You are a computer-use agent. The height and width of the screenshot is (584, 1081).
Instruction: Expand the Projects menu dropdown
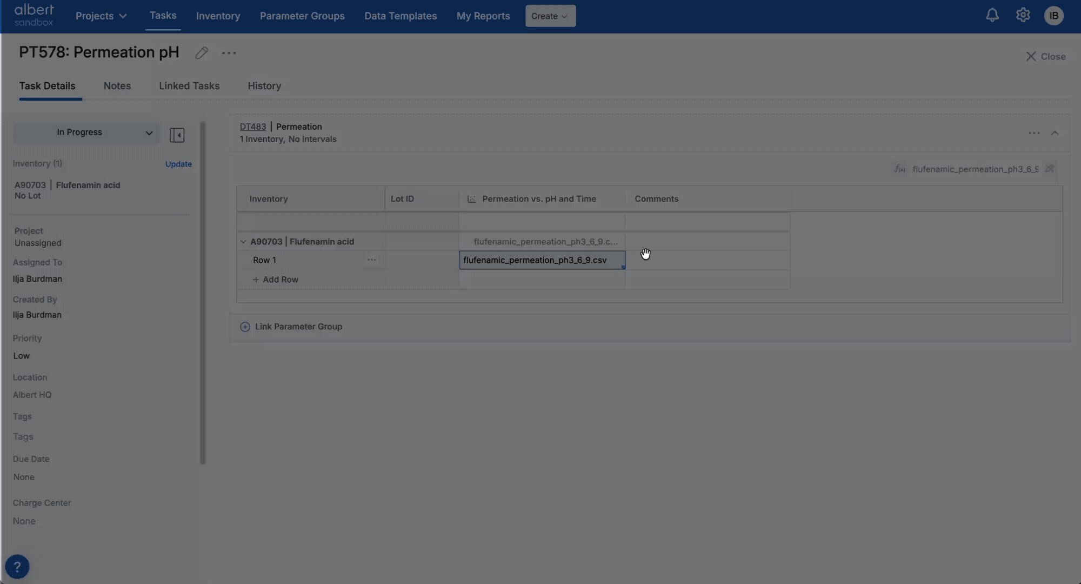tap(101, 16)
